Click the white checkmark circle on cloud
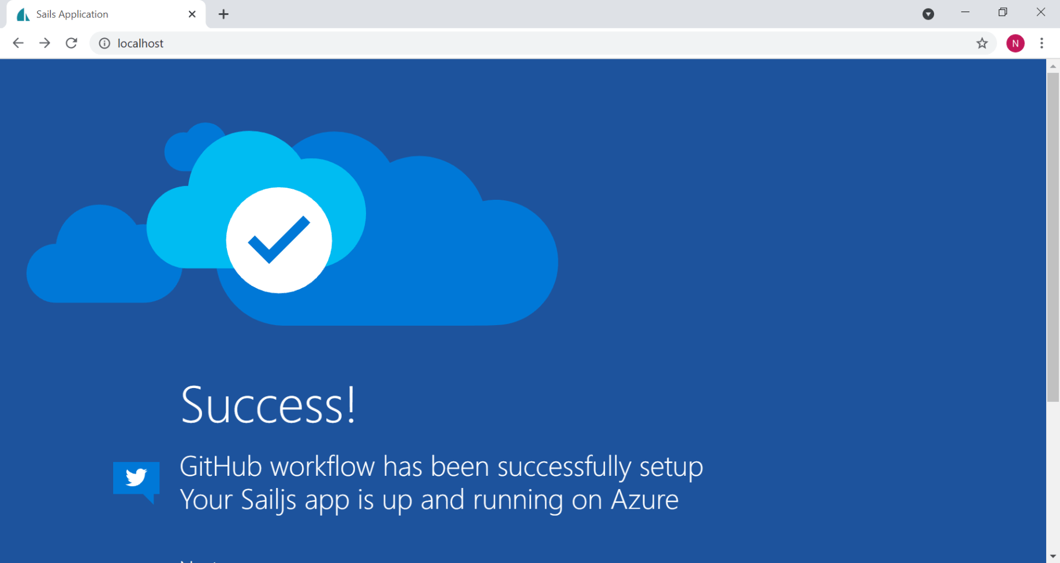The width and height of the screenshot is (1060, 563). pos(279,240)
